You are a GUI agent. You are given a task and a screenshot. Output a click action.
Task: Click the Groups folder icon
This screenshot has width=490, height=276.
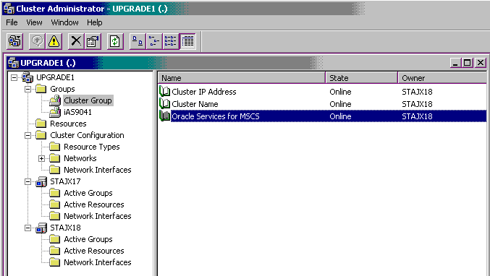click(x=41, y=89)
